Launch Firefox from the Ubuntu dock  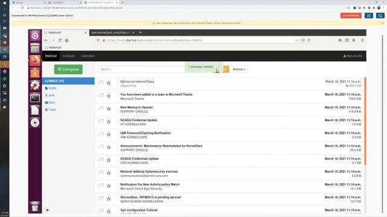click(35, 60)
